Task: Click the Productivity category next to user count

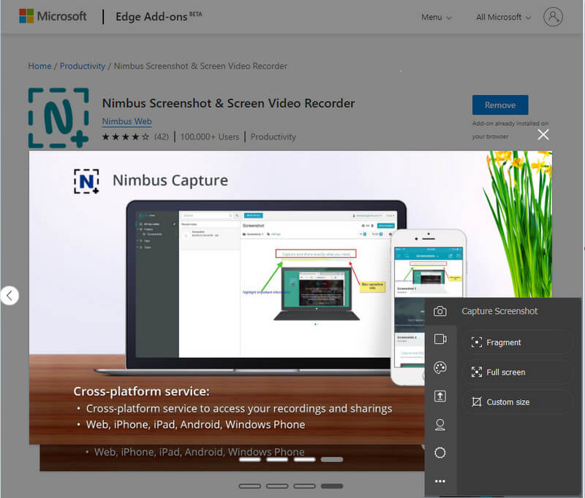Action: [x=273, y=137]
